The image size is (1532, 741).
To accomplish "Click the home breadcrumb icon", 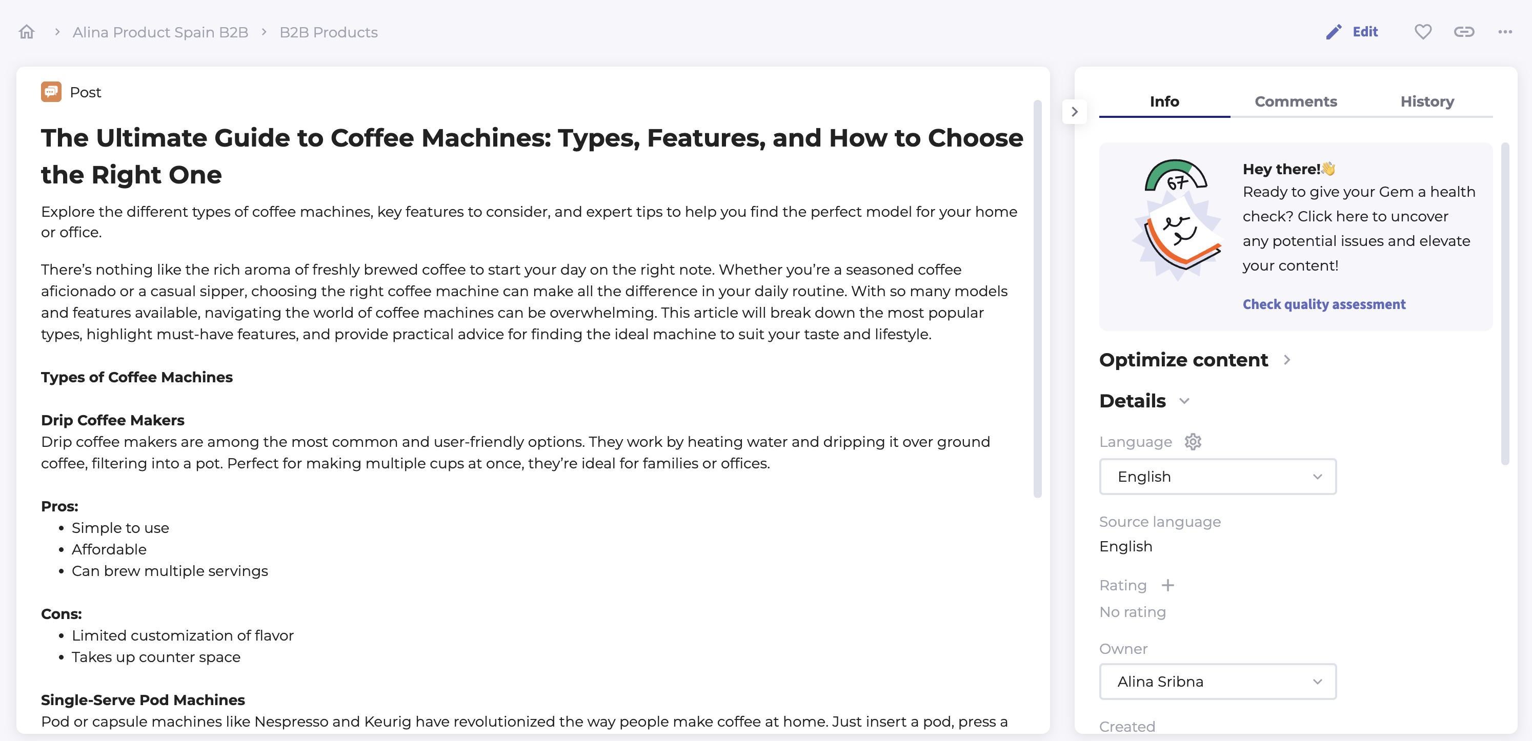I will click(x=26, y=32).
